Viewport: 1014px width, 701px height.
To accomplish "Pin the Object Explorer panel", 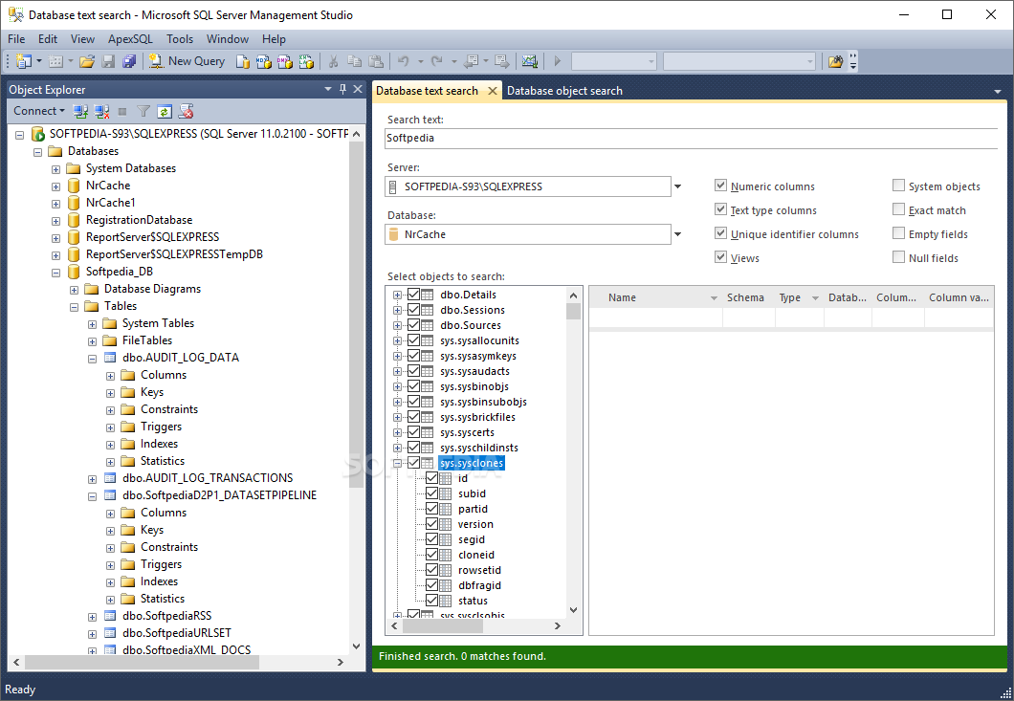I will (x=342, y=89).
